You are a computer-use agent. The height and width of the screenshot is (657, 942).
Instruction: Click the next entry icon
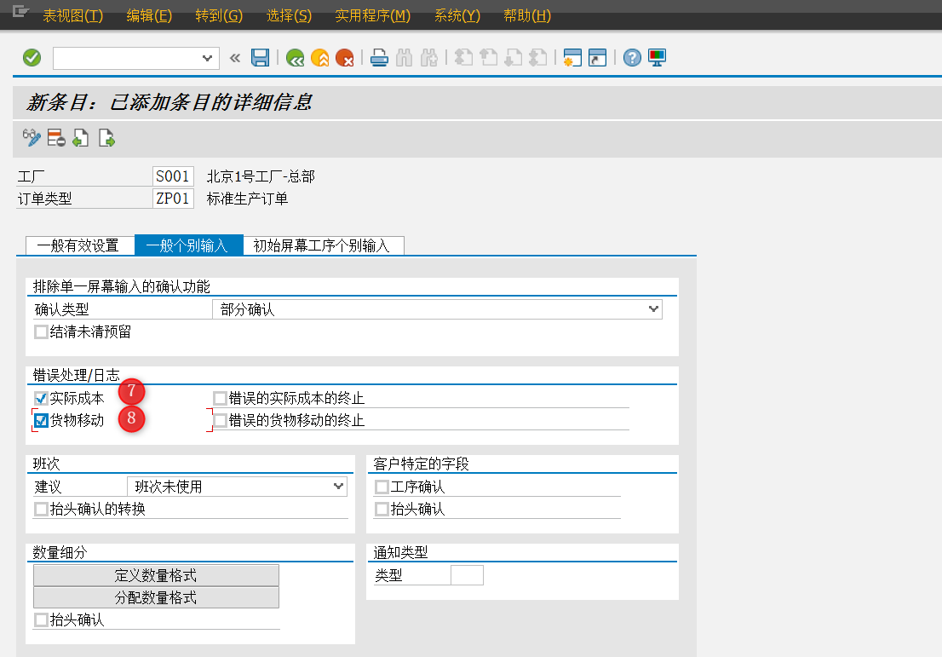pos(106,138)
